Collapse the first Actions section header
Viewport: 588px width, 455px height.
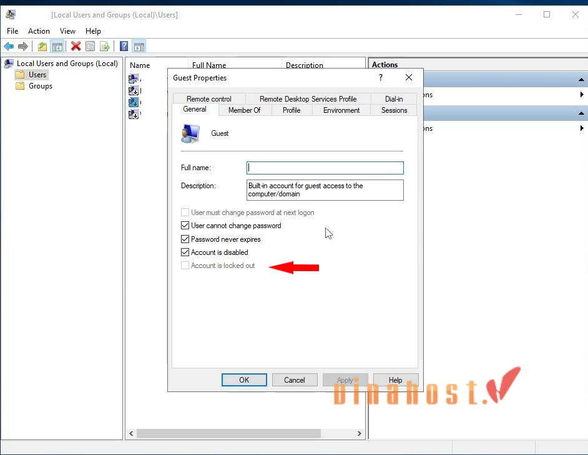coord(581,79)
